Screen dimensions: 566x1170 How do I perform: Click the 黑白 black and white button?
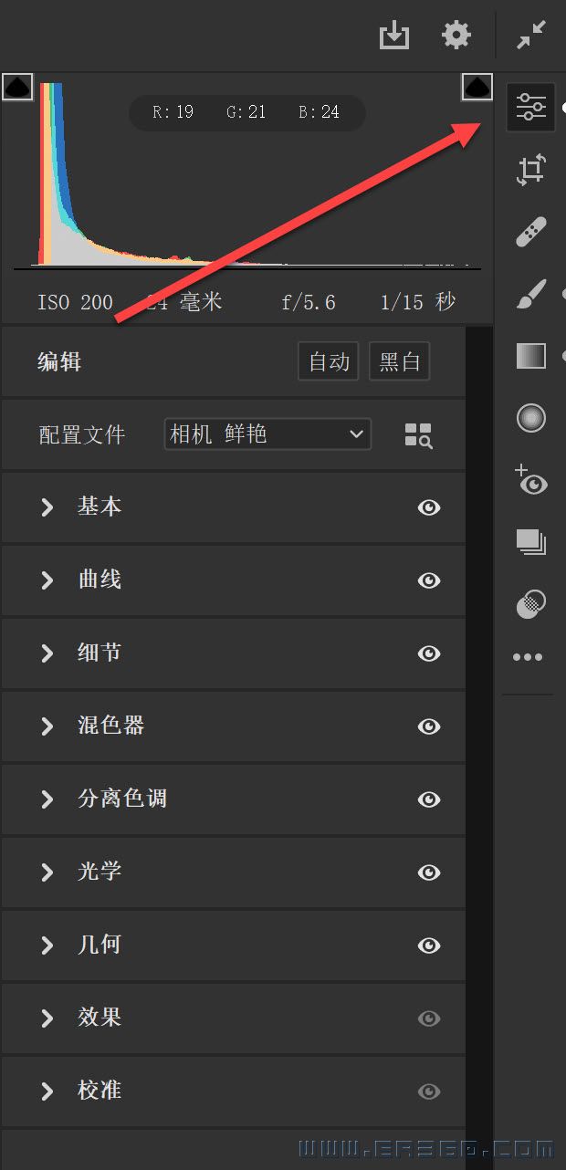coord(399,362)
